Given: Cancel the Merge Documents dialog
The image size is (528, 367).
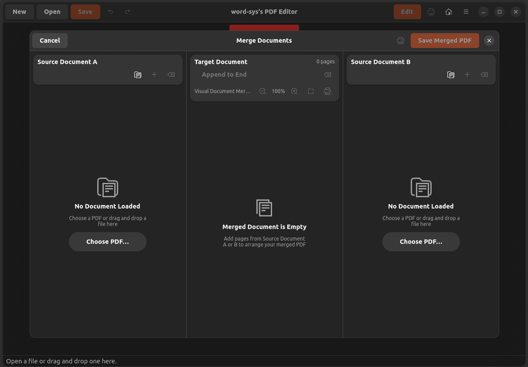Looking at the screenshot, I should pyautogui.click(x=50, y=41).
